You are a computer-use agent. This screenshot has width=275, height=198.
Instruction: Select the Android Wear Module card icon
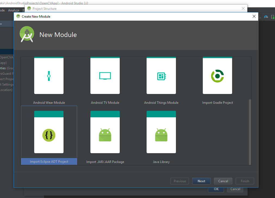click(49, 76)
